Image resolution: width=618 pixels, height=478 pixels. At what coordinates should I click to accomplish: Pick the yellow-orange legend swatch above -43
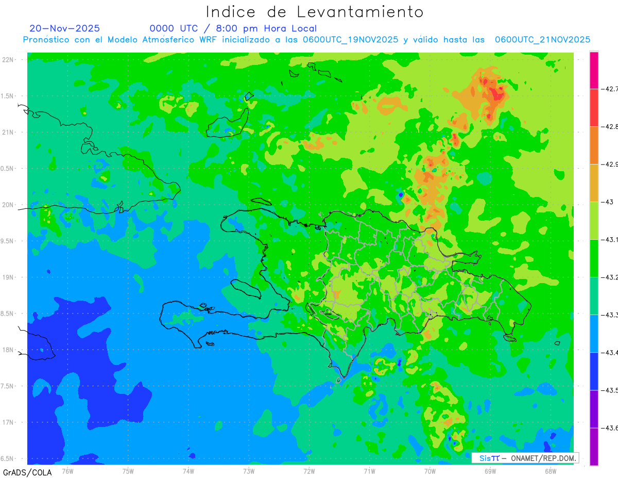[594, 183]
